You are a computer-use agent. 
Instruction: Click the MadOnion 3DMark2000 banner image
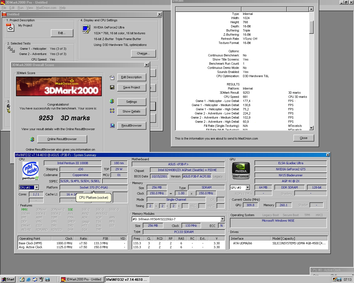59,86
